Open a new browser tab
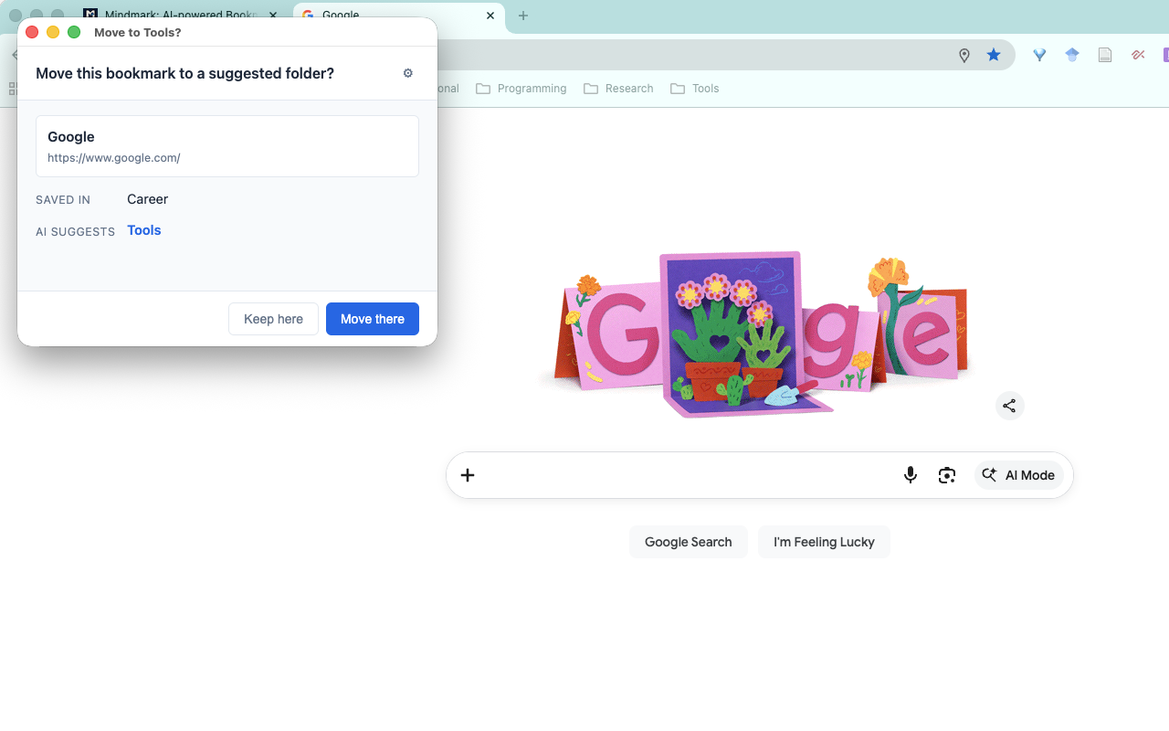 point(523,16)
